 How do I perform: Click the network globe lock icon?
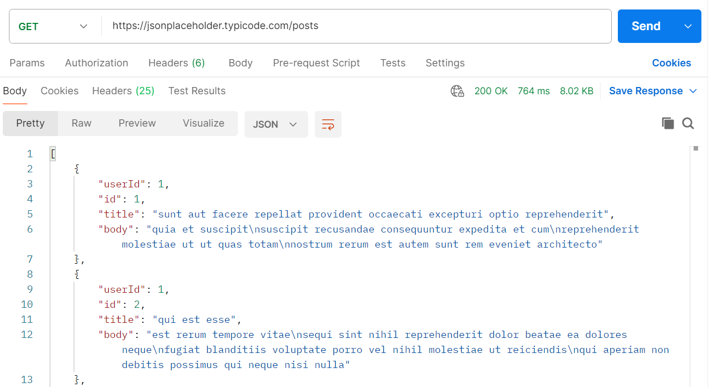(457, 91)
